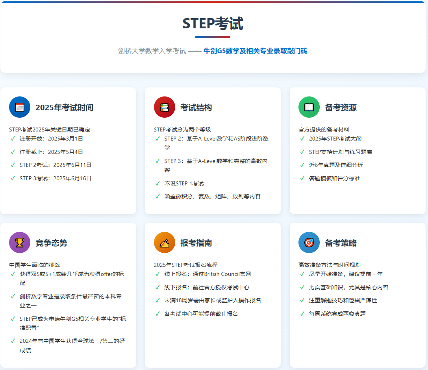Click the blue calendar icon
This screenshot has width=428, height=370.
click(20, 107)
